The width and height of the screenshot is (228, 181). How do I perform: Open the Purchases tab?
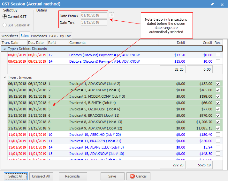[x=39, y=36]
